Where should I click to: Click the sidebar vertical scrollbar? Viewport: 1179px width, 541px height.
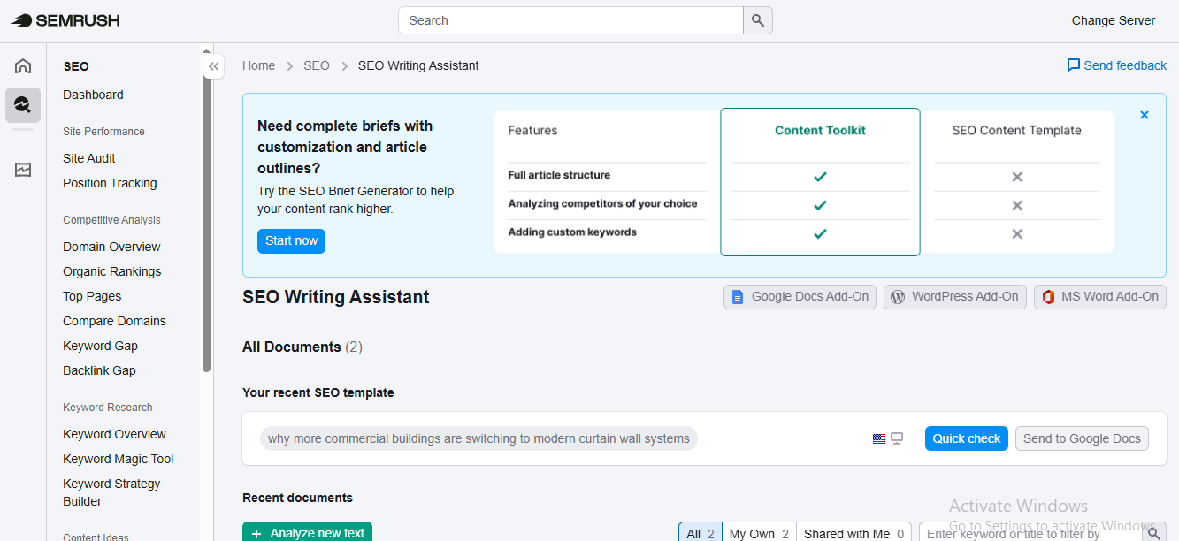tap(207, 212)
